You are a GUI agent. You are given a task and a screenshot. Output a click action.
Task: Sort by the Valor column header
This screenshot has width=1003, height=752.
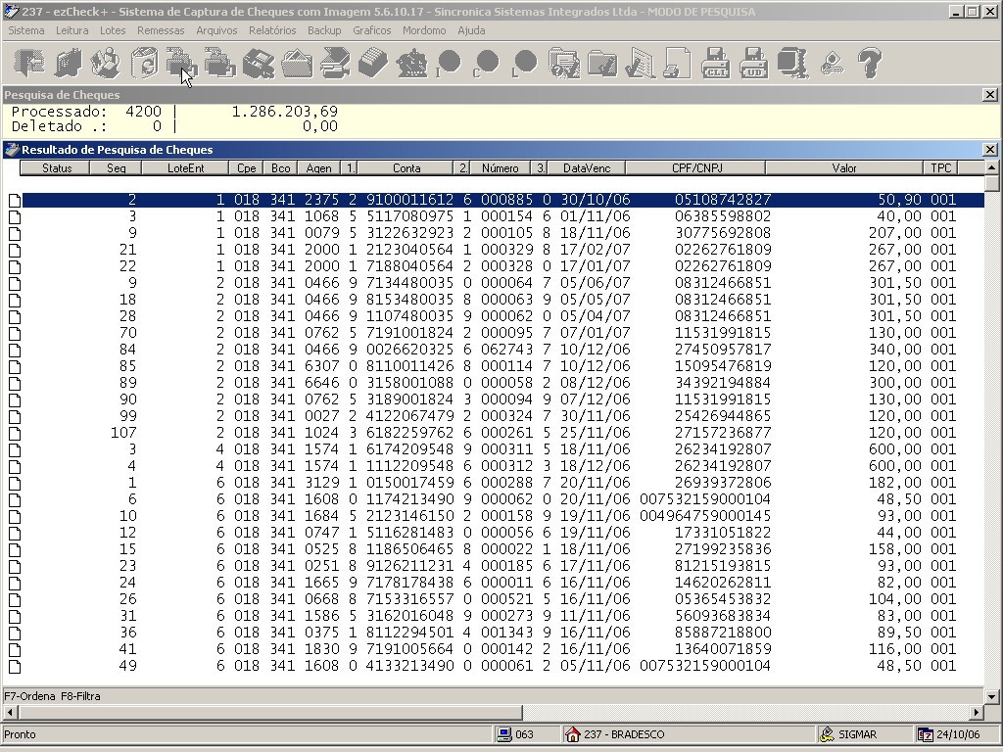843,168
